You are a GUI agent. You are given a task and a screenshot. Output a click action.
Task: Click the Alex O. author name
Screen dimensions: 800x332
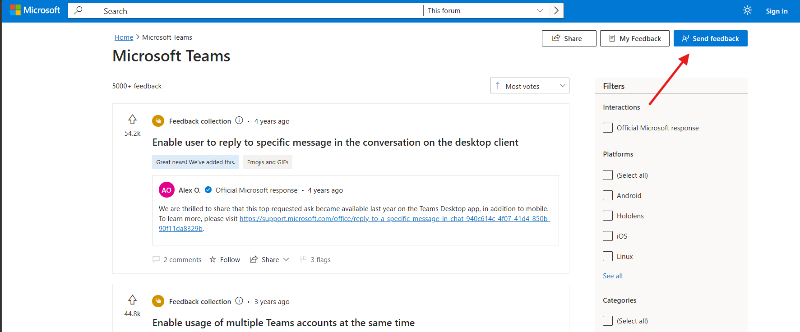click(x=190, y=190)
